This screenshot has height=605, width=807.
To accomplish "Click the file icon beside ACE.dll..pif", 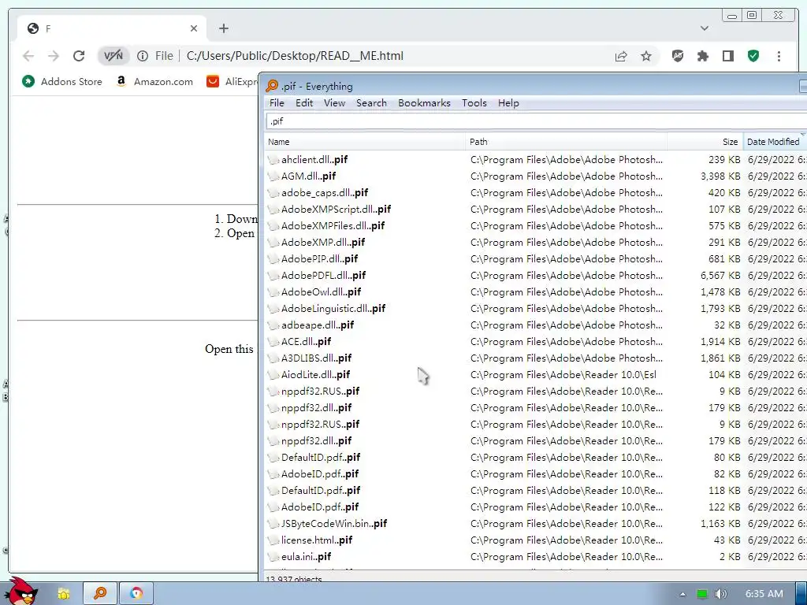I will pyautogui.click(x=273, y=342).
